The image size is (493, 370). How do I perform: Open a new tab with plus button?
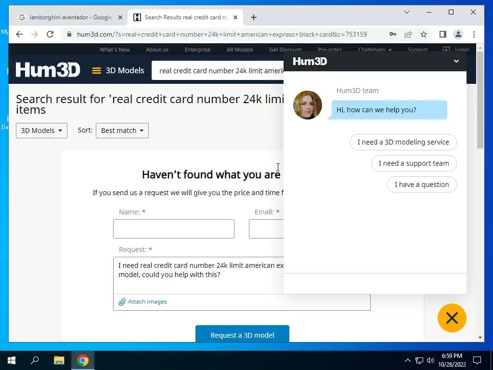254,17
